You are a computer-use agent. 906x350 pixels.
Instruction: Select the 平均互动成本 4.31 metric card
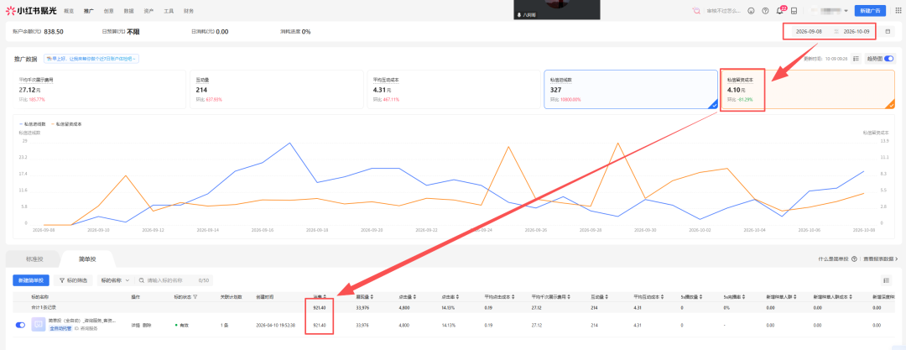click(454, 89)
